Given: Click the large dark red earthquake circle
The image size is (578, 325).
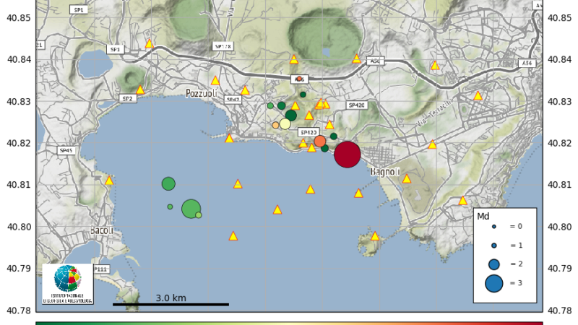Looking at the screenshot, I should [348, 154].
